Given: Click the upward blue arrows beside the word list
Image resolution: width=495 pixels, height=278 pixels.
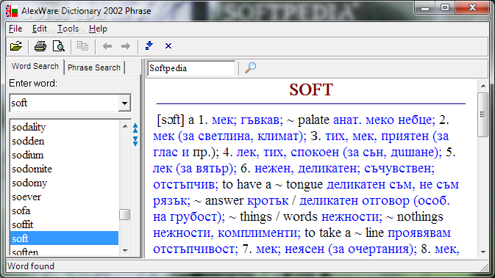Looking at the screenshot, I should coord(135,128).
